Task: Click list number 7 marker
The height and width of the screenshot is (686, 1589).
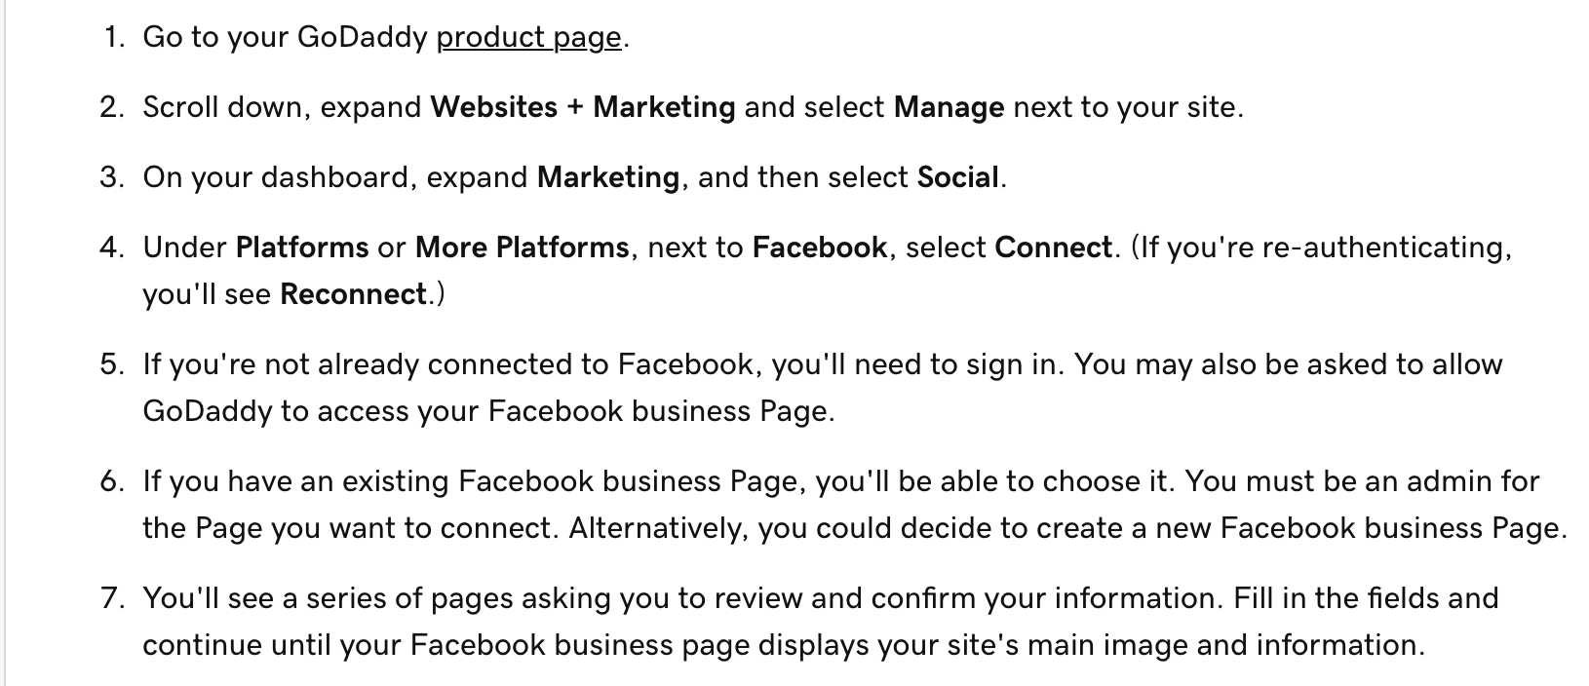Action: [113, 598]
